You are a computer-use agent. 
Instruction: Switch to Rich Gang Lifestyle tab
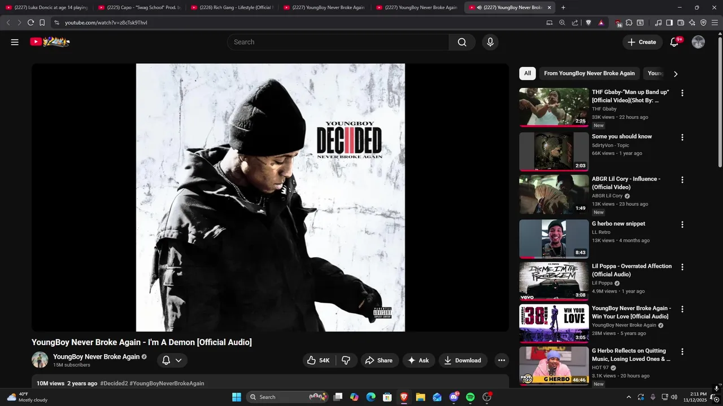(232, 7)
